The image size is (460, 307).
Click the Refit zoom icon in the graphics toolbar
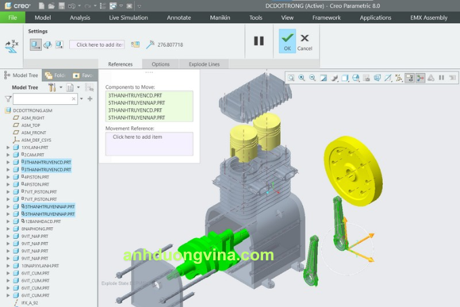[291, 78]
